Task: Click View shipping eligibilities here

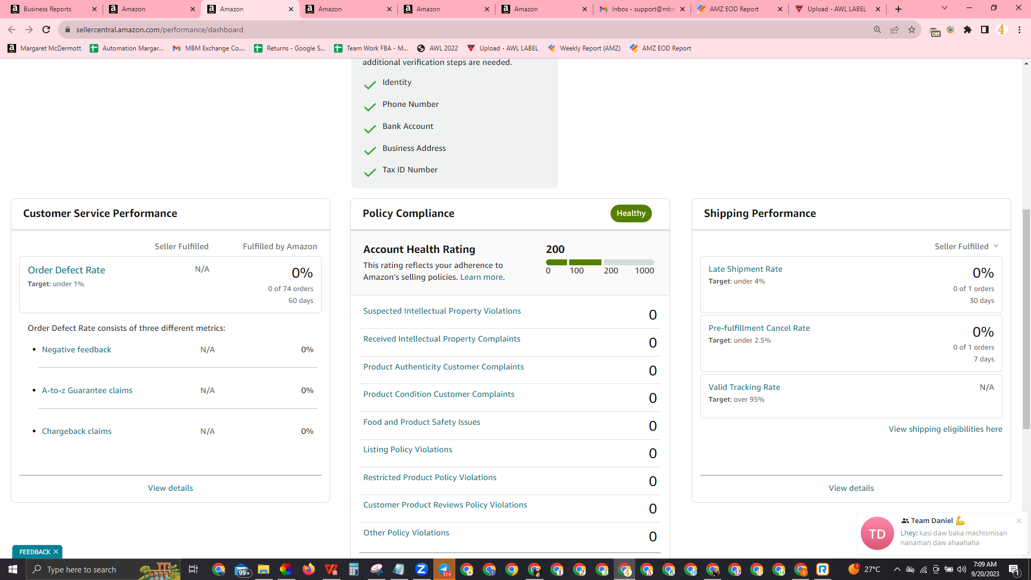Action: 945,429
